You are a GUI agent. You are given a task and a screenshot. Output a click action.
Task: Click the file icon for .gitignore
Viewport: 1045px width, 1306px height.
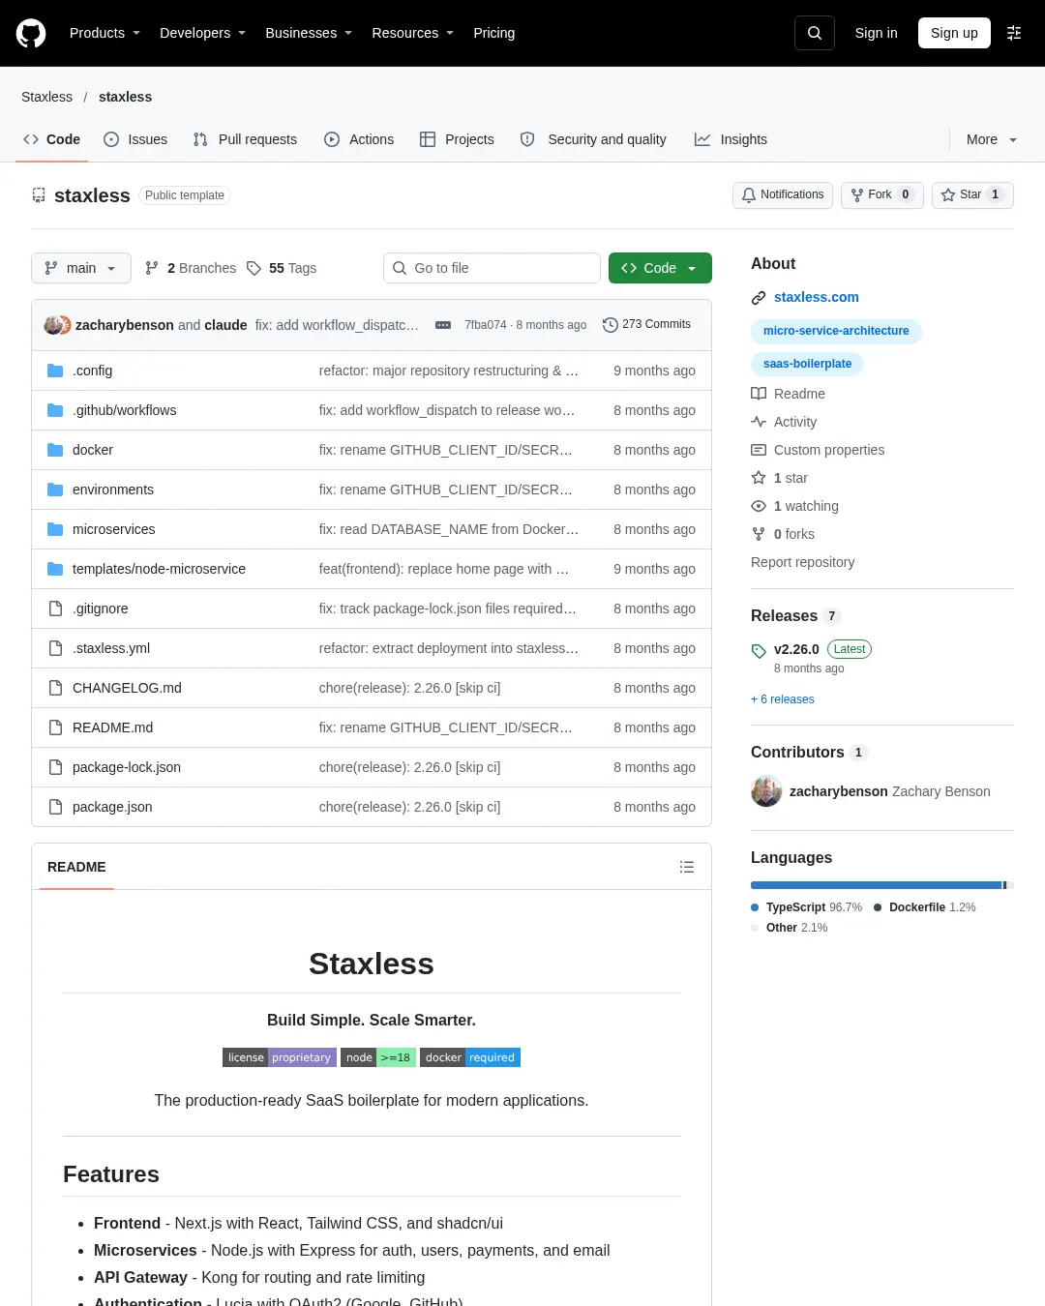(55, 608)
